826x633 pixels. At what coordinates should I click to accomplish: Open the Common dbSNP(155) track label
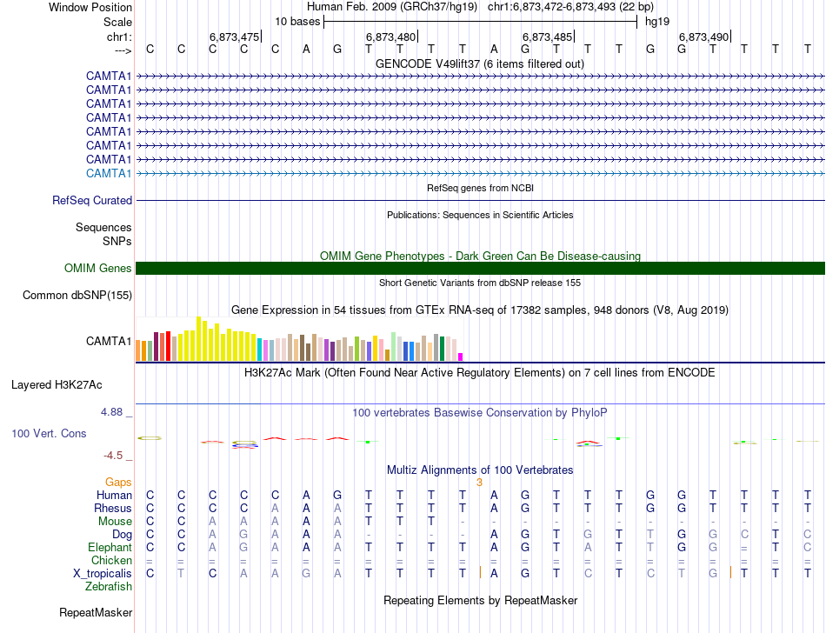pos(77,295)
